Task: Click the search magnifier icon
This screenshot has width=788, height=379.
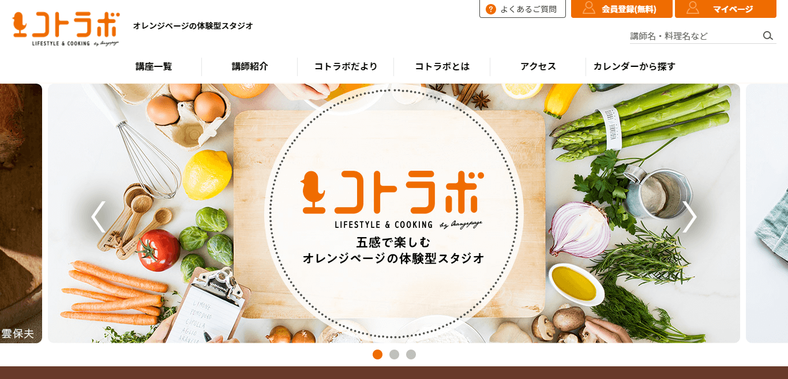Action: point(768,36)
